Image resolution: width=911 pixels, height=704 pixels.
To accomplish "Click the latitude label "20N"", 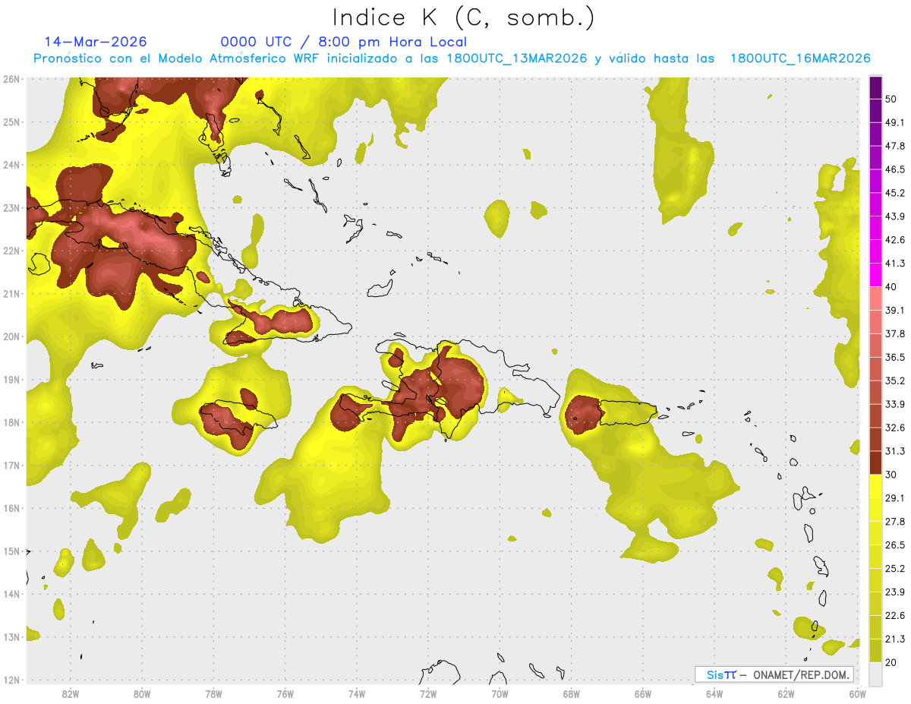I will click(x=11, y=336).
